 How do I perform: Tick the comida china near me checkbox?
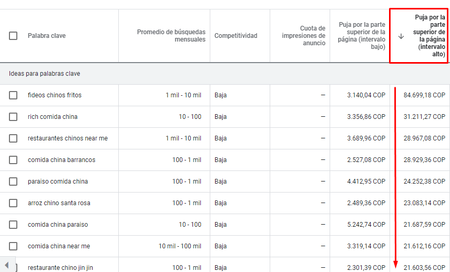coord(13,246)
